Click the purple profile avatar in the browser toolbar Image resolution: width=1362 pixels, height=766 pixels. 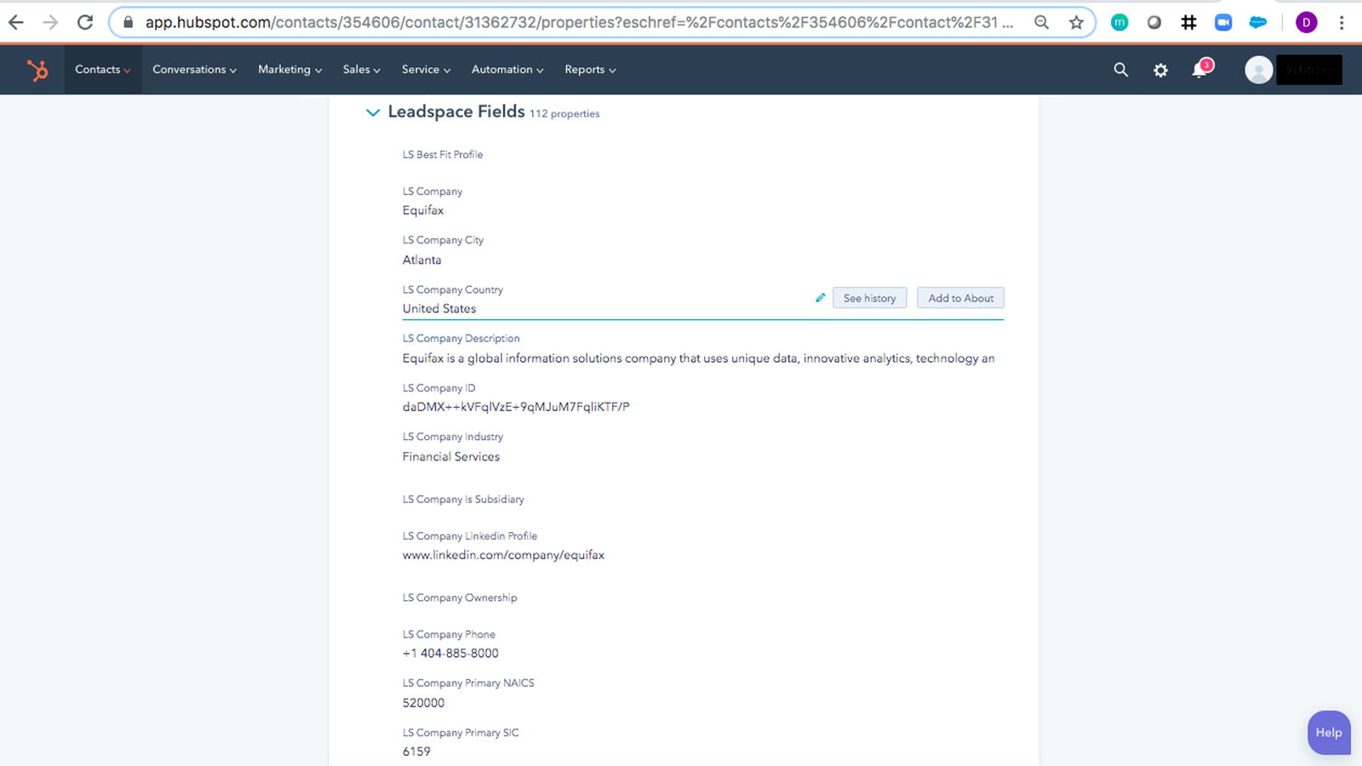(1306, 22)
